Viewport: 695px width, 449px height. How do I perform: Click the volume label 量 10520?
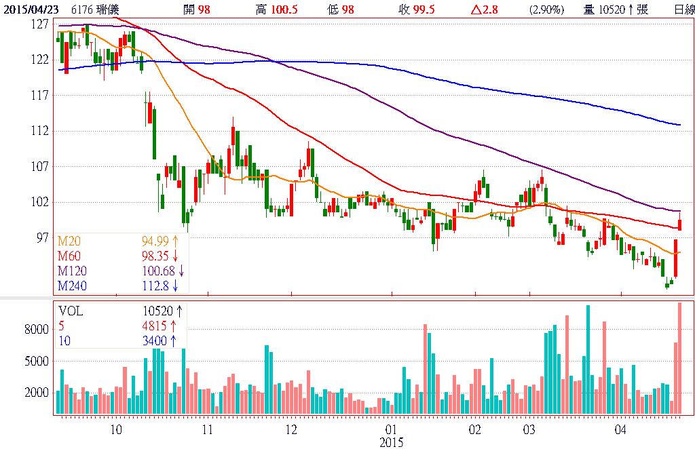click(605, 9)
